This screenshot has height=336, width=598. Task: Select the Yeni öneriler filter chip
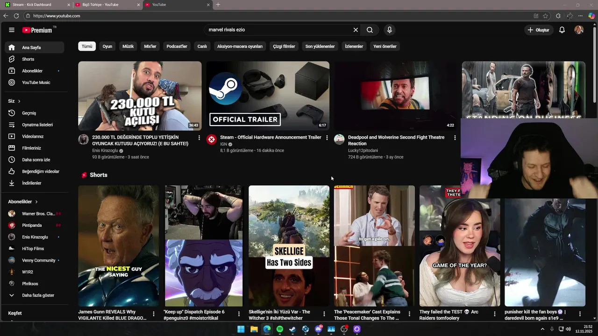[385, 46]
